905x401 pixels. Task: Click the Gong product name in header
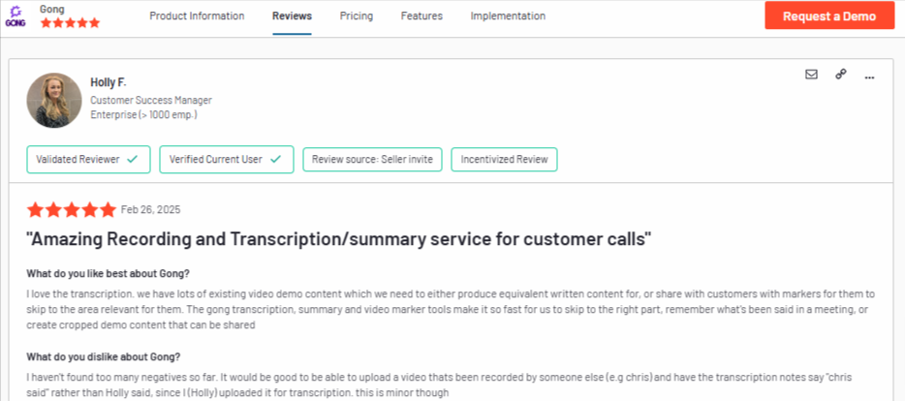click(52, 9)
